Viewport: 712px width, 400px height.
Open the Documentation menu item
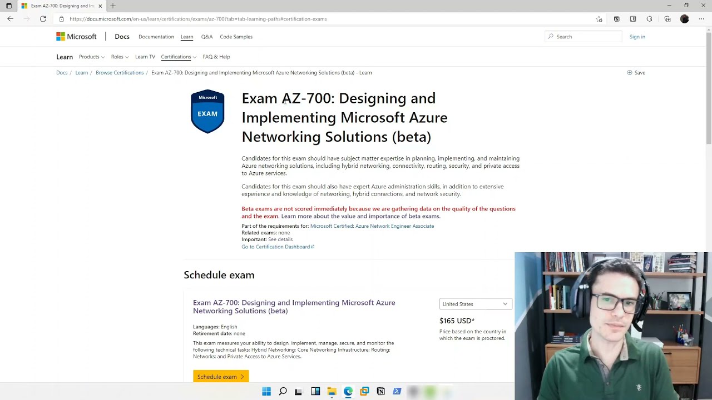pyautogui.click(x=156, y=37)
